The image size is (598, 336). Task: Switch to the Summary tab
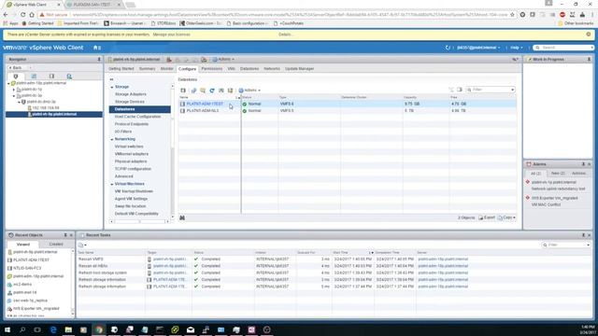[148, 68]
